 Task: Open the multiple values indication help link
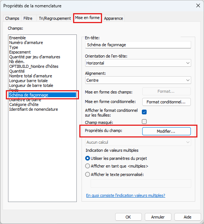pos(125,195)
